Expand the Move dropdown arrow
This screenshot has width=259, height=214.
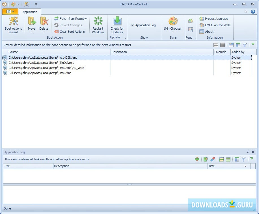(32, 32)
